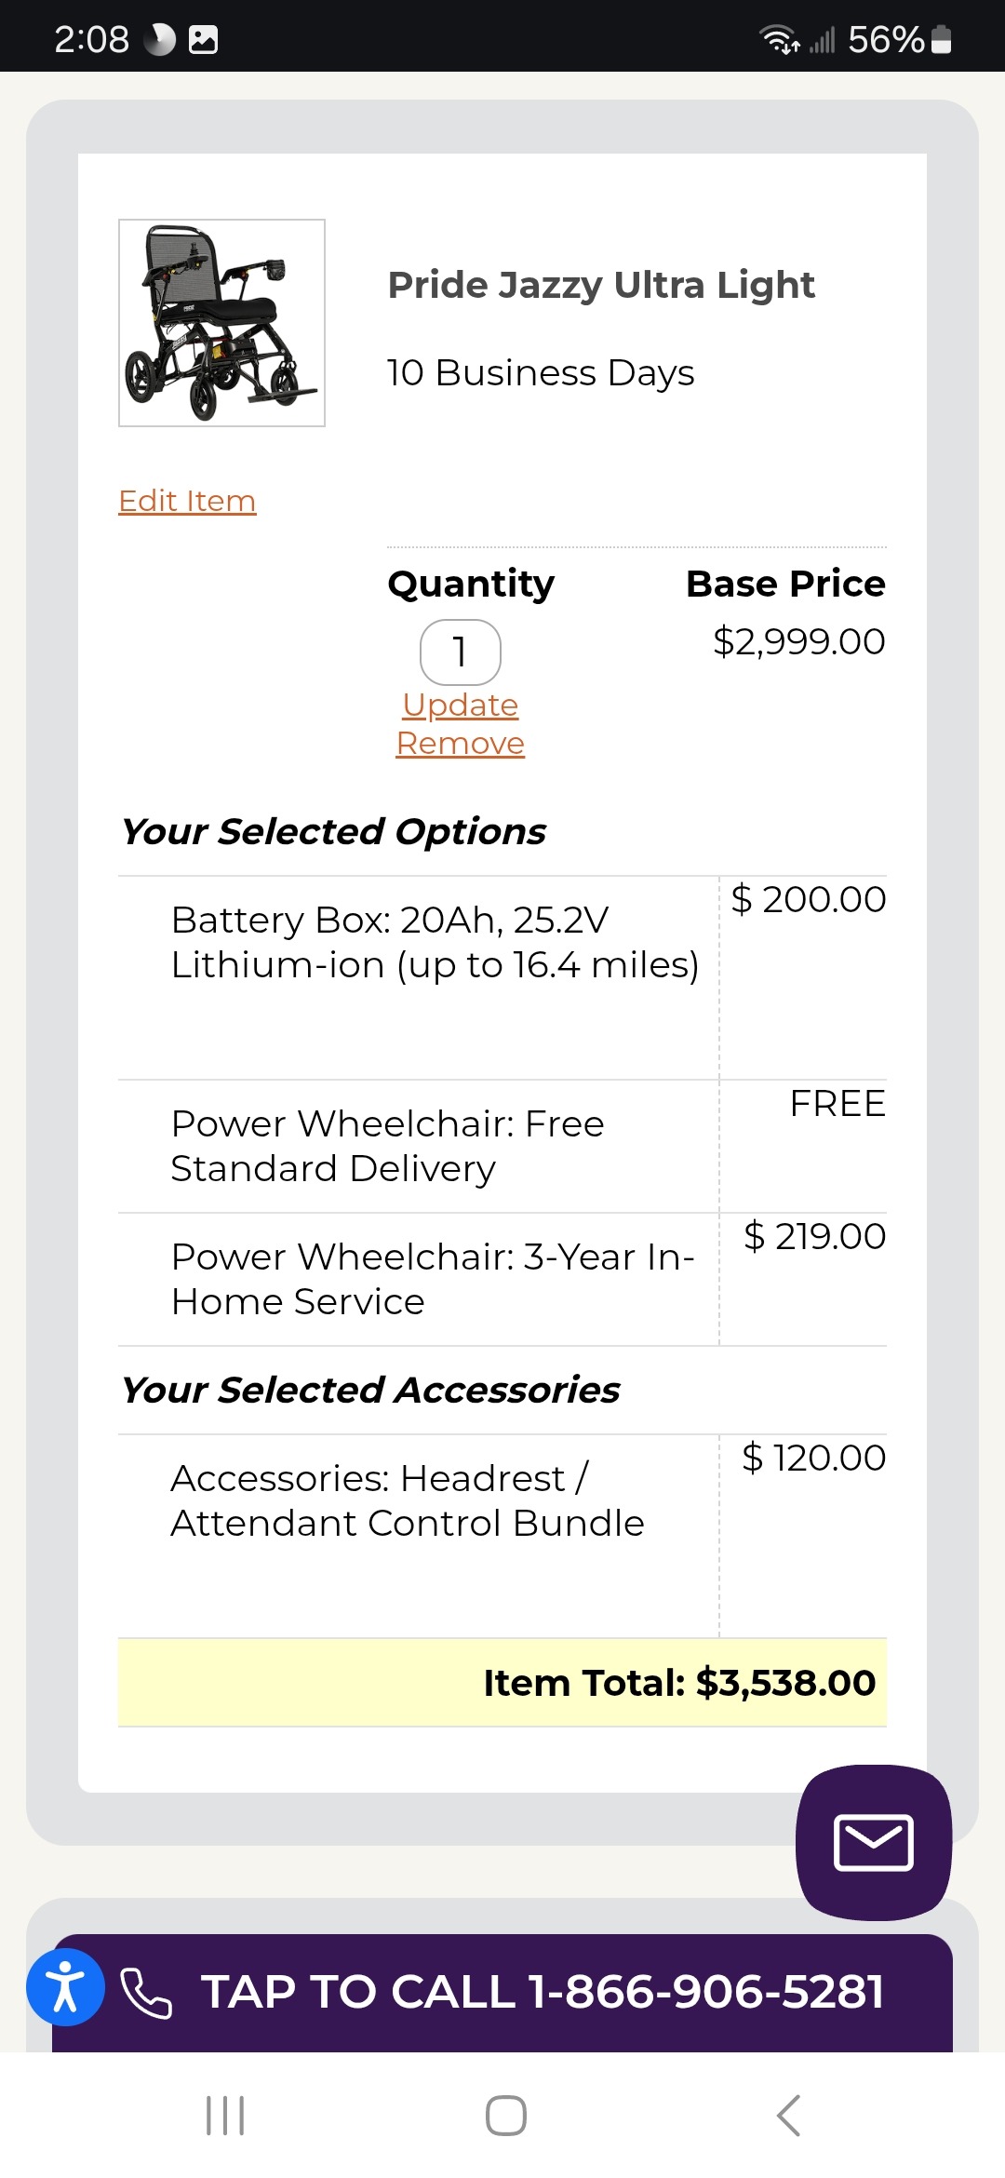Screen dimensions: 1005x2178
Task: Tap the Pride Jazzy Ultra Light title
Action: click(x=601, y=285)
